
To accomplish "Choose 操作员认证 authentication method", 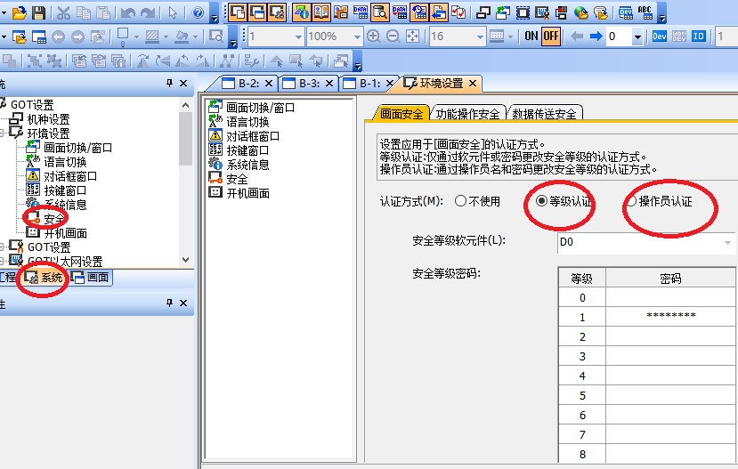I will point(631,201).
